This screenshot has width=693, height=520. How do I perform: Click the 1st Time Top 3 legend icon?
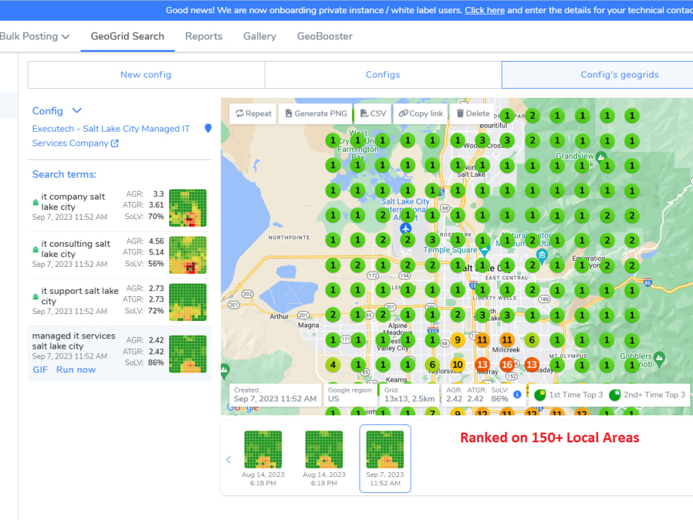(x=540, y=395)
